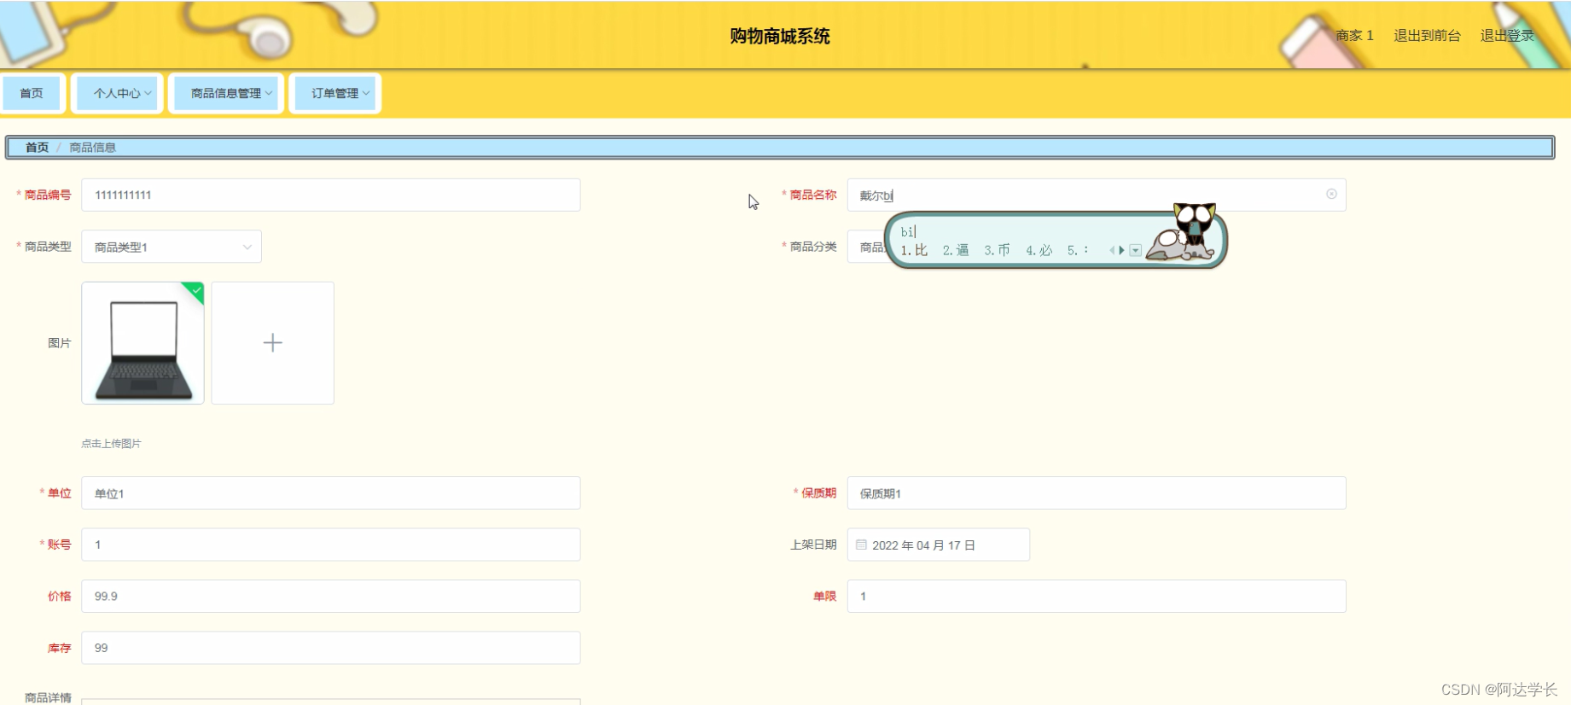1571x705 pixels.
Task: Expand the 个人中心 menu
Action: point(117,93)
